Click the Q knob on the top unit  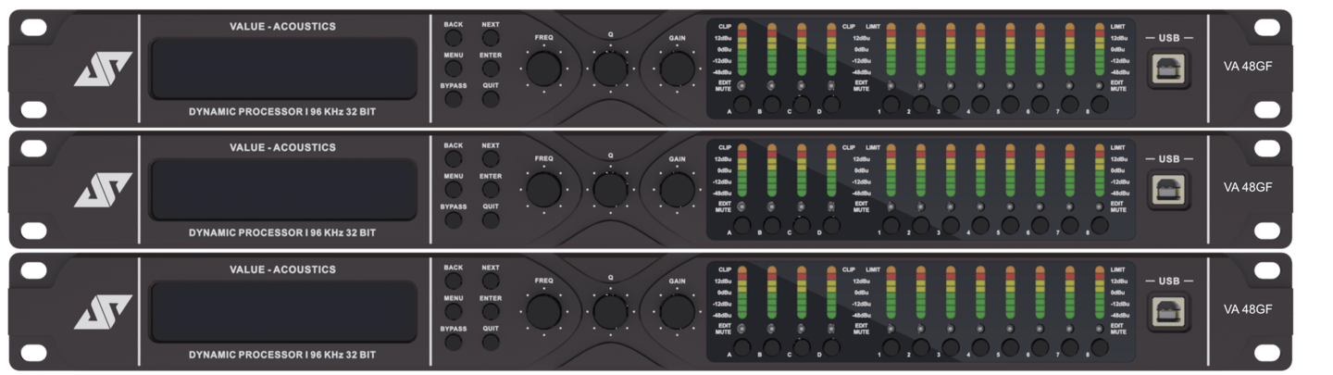611,69
